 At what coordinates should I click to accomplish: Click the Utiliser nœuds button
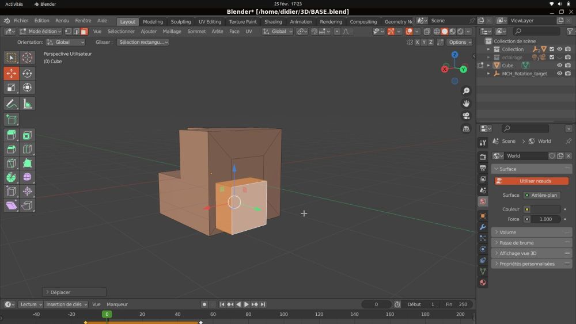coord(532,181)
